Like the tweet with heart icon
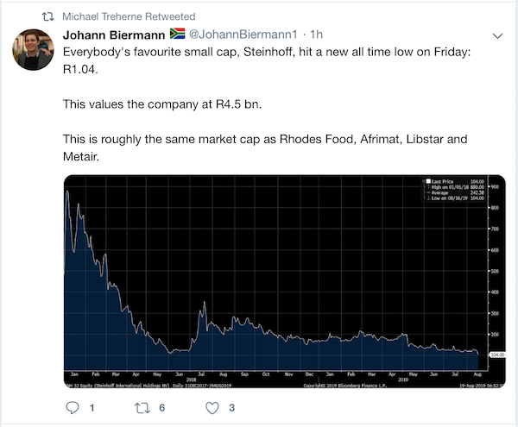The height and width of the screenshot is (427, 518). coord(212,408)
